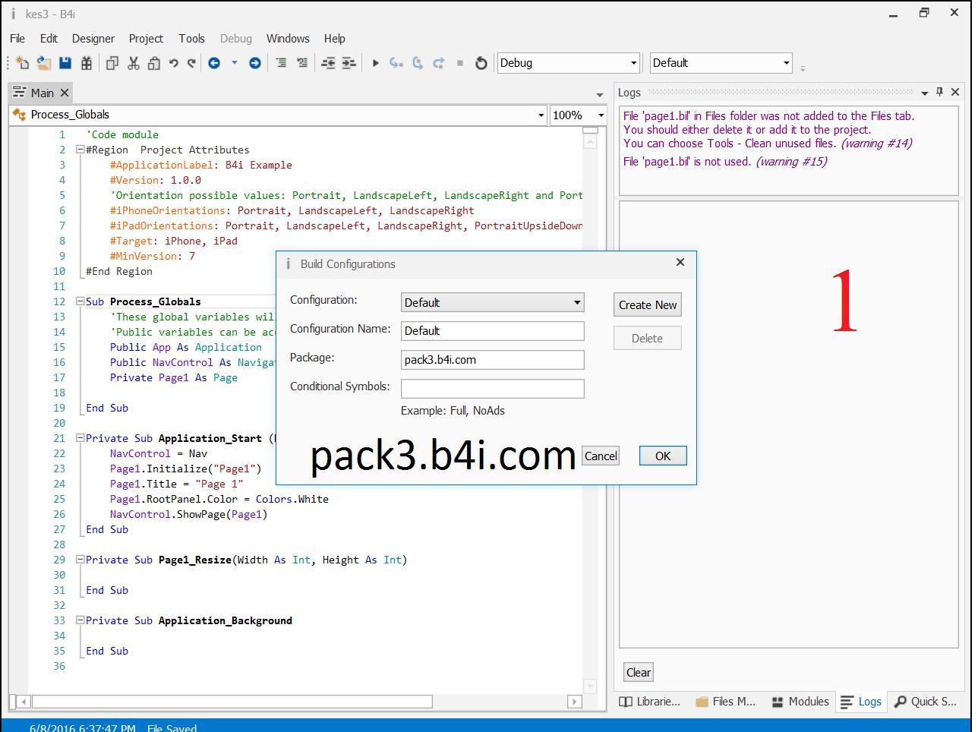Click the Conditional Symbols field

tap(493, 389)
